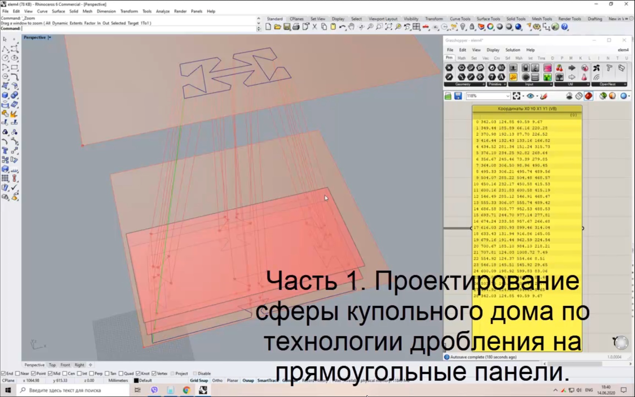Viewport: 635px width, 397px height.
Task: Select the Text tool in left toolbar
Action: (x=5, y=151)
